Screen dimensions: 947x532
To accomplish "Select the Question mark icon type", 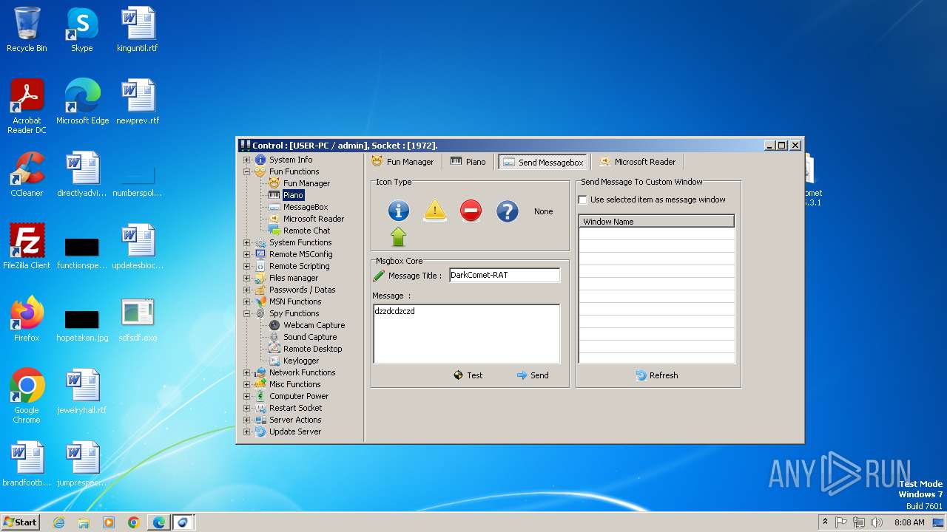I will pos(507,211).
